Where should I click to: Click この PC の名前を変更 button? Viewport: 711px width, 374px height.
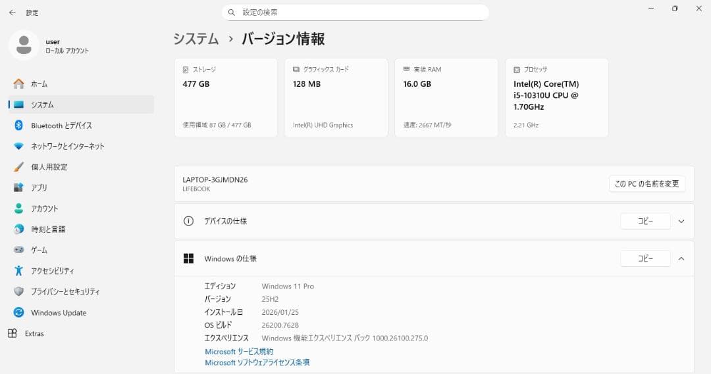[x=647, y=184]
